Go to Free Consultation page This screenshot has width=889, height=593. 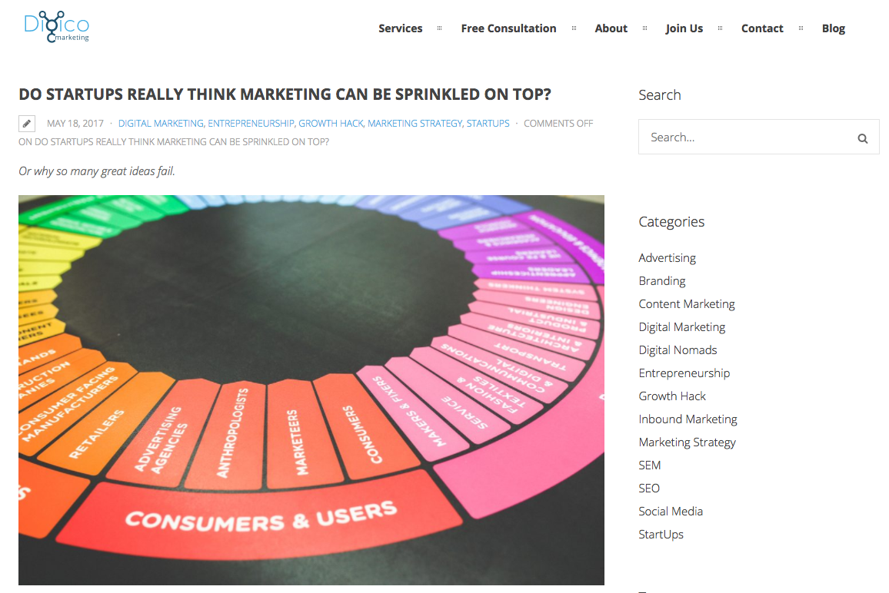coord(508,28)
